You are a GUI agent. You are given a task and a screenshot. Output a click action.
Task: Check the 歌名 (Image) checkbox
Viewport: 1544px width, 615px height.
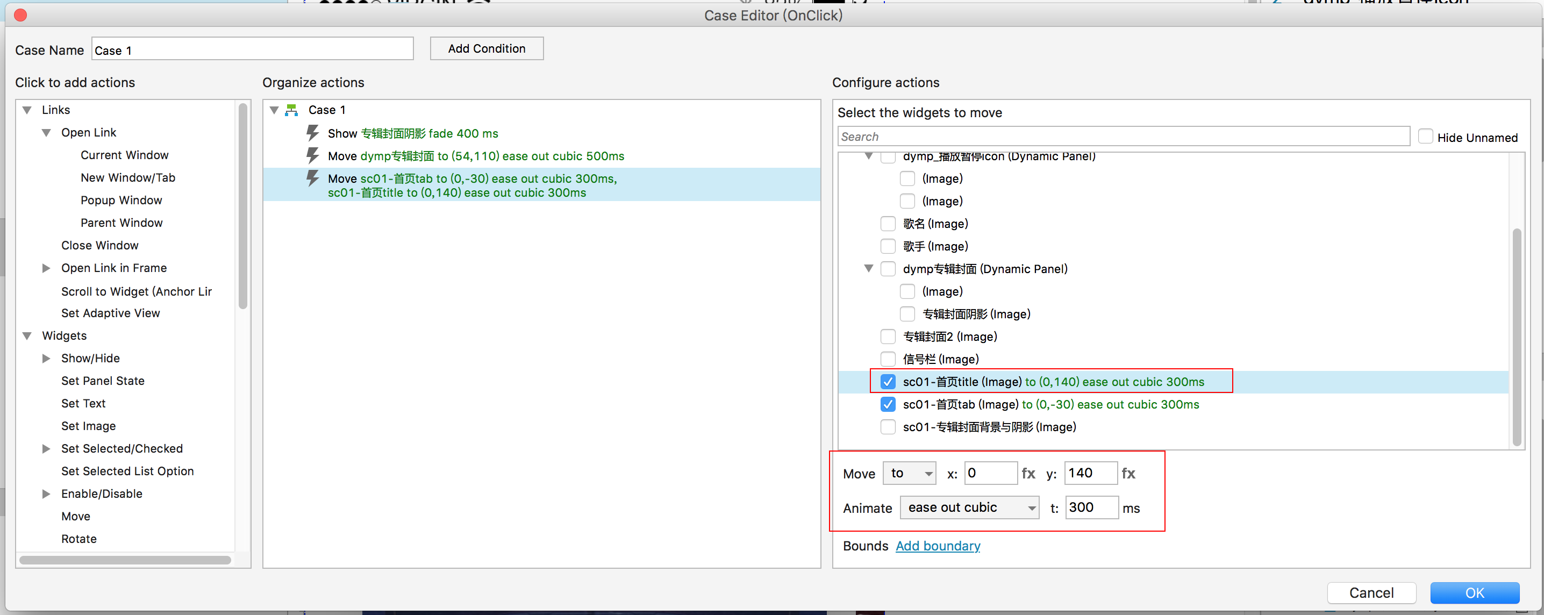[888, 224]
